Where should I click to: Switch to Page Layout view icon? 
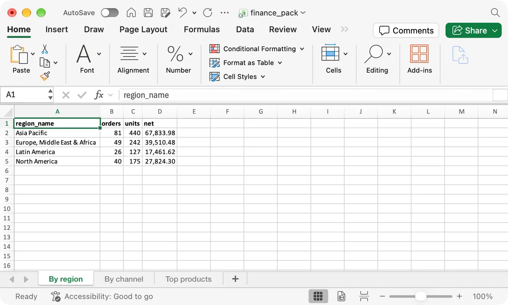[341, 296]
